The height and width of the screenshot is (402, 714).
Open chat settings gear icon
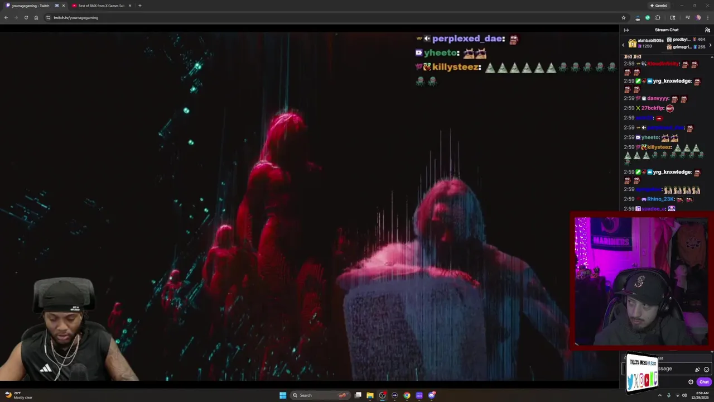691,382
